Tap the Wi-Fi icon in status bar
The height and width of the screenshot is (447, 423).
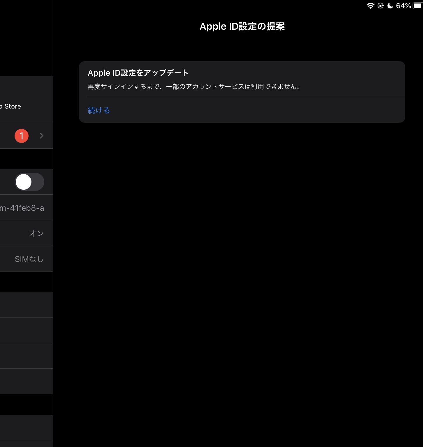(370, 6)
